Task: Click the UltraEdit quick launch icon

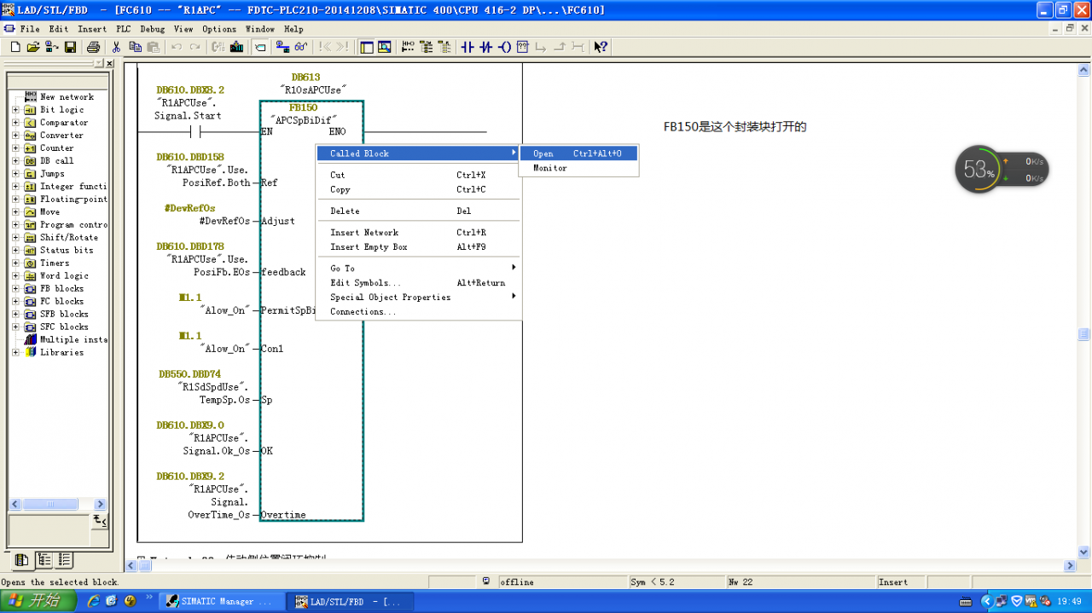Action: point(130,601)
